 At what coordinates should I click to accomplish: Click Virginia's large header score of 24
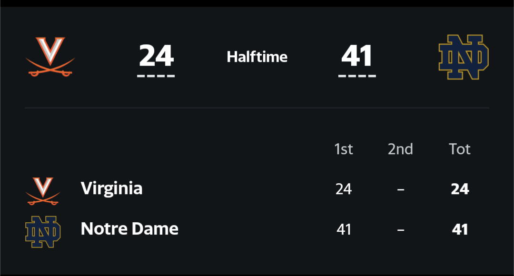coord(156,56)
